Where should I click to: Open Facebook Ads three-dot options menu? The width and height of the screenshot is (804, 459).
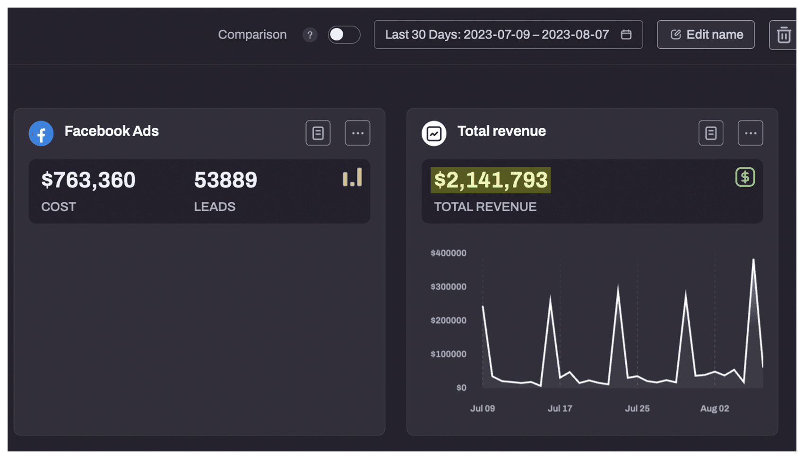coord(357,133)
